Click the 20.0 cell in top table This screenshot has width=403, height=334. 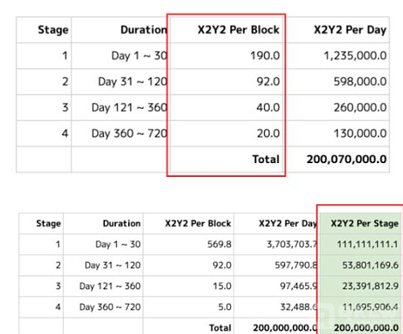tap(226, 133)
